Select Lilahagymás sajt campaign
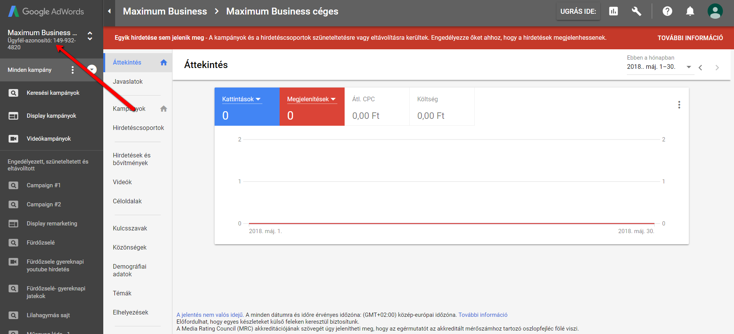734x334 pixels. click(x=49, y=315)
